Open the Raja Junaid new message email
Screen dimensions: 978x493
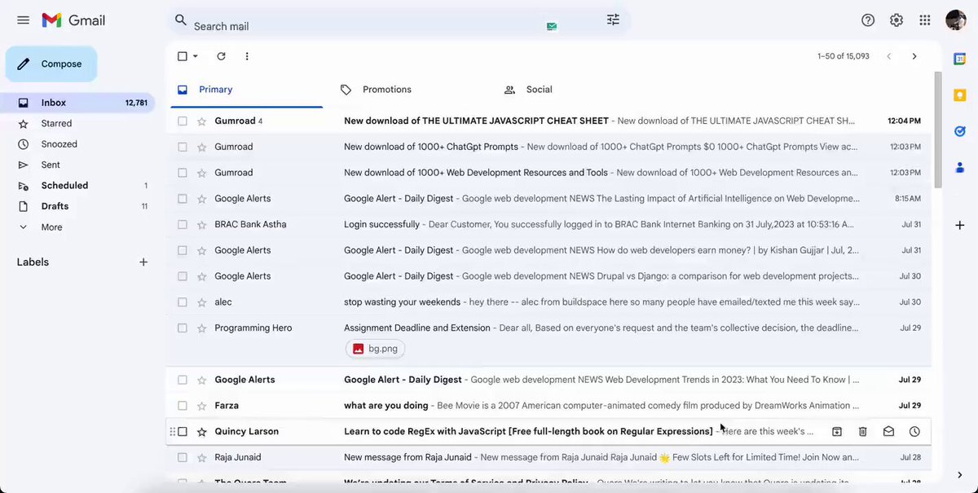tap(548, 458)
